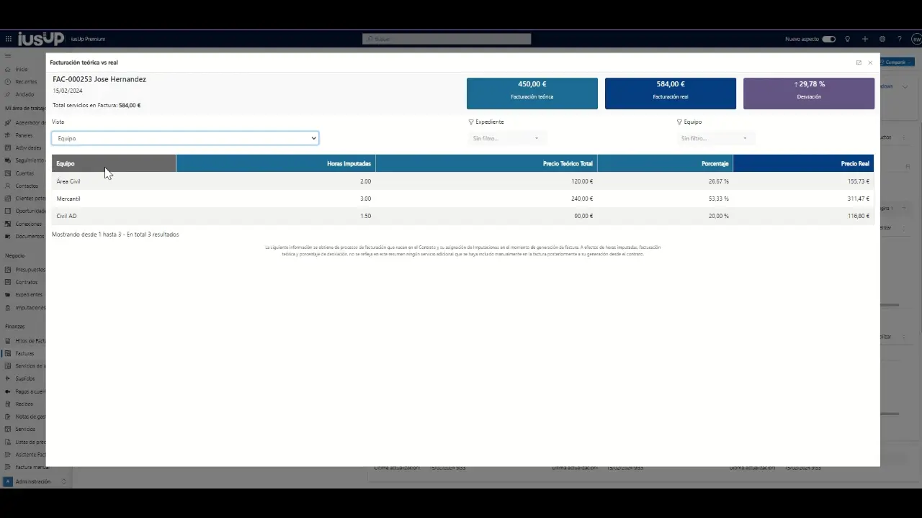Screen dimensions: 922x518
Task: Expand the dialog with the pop-out icon
Action: click(x=859, y=63)
